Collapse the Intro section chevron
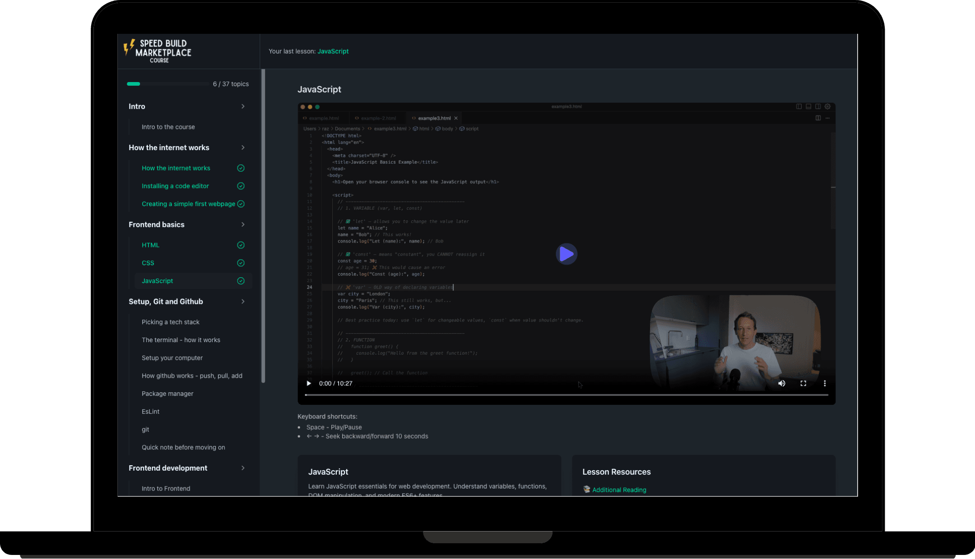The width and height of the screenshot is (975, 559). pyautogui.click(x=243, y=106)
